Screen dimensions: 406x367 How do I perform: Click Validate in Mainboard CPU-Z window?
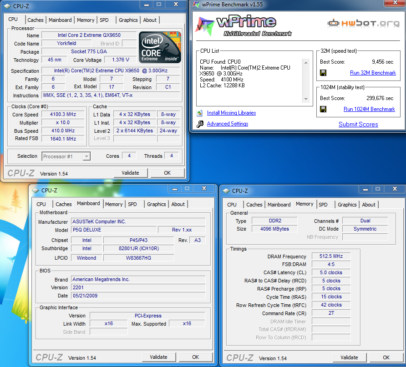pos(159,357)
